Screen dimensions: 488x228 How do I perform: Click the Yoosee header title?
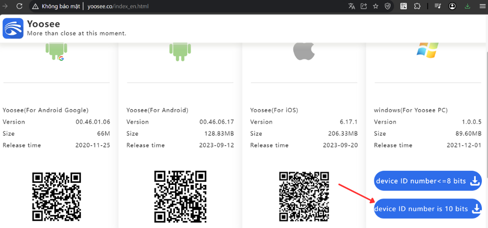click(43, 24)
